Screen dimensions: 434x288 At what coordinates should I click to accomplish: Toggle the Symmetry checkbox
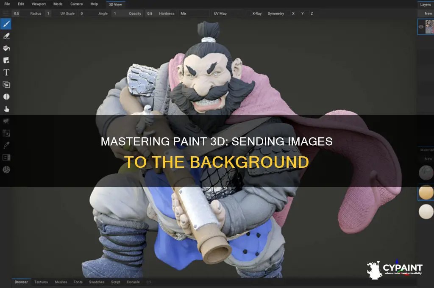(275, 14)
